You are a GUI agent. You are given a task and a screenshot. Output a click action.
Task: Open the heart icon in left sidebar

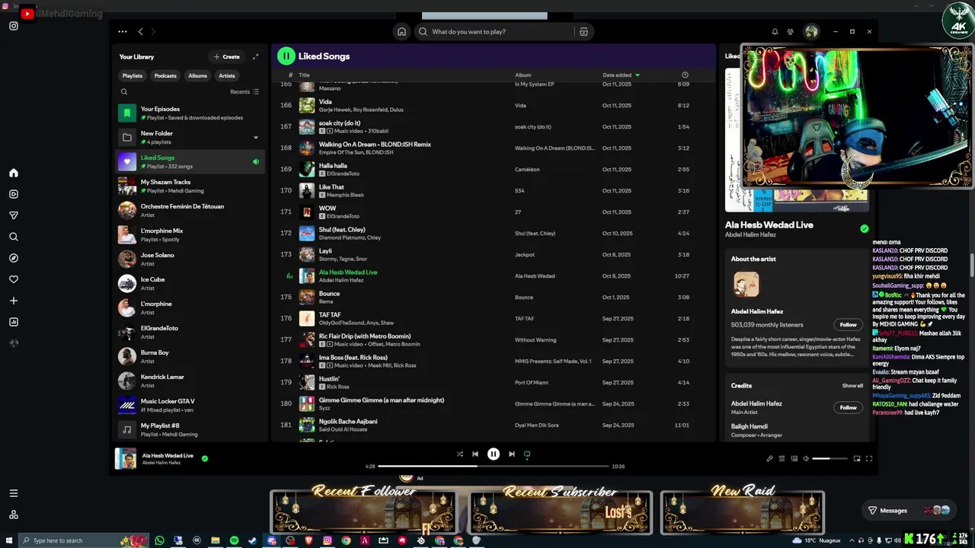pyautogui.click(x=14, y=279)
